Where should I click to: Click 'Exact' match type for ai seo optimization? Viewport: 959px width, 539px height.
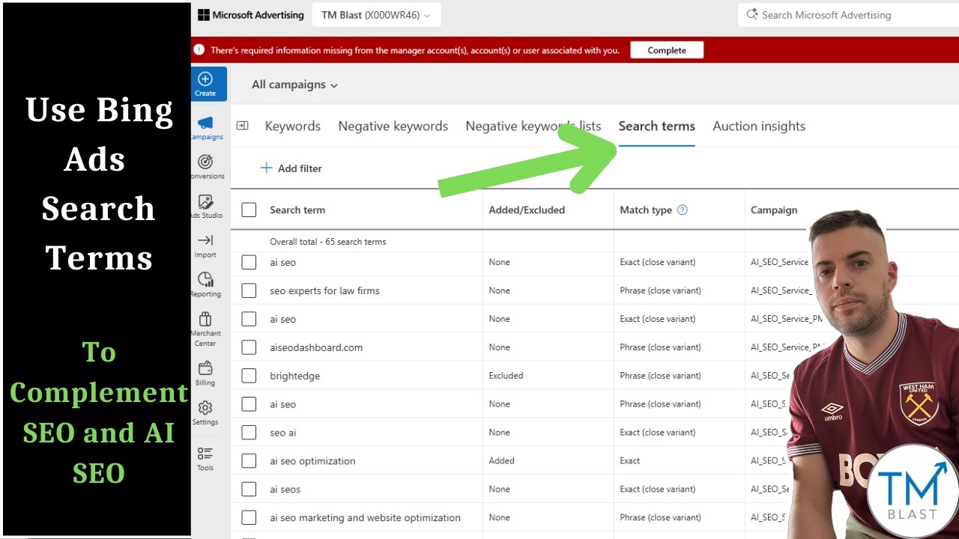630,461
